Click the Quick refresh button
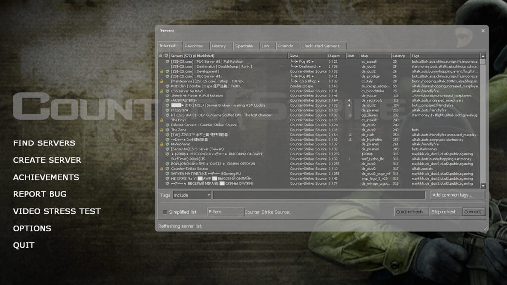 (x=409, y=211)
